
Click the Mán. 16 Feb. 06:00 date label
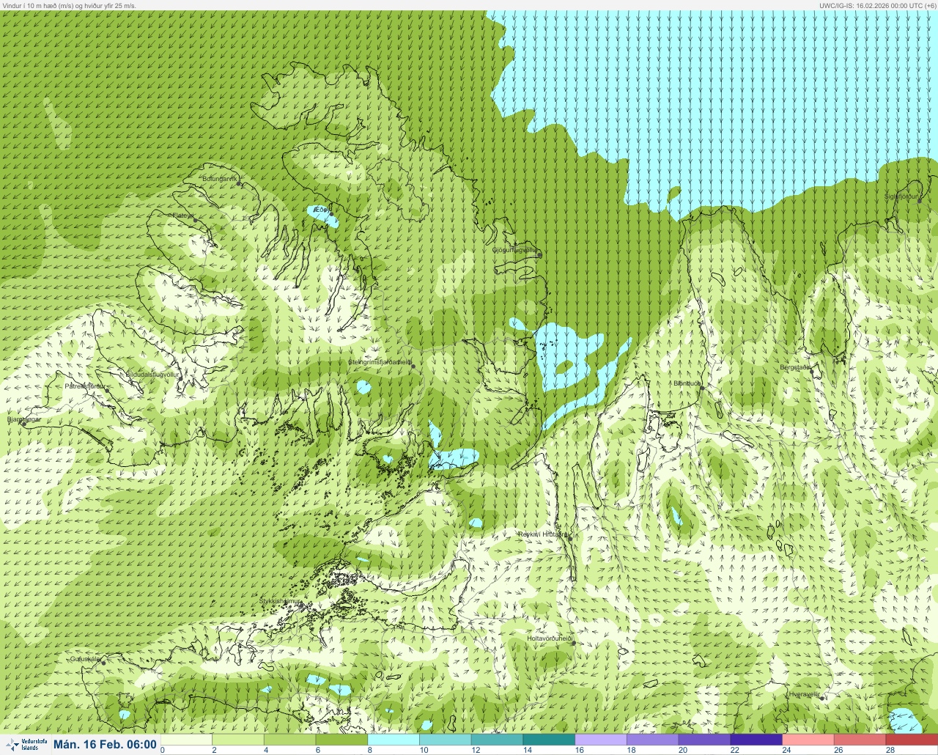click(x=105, y=745)
